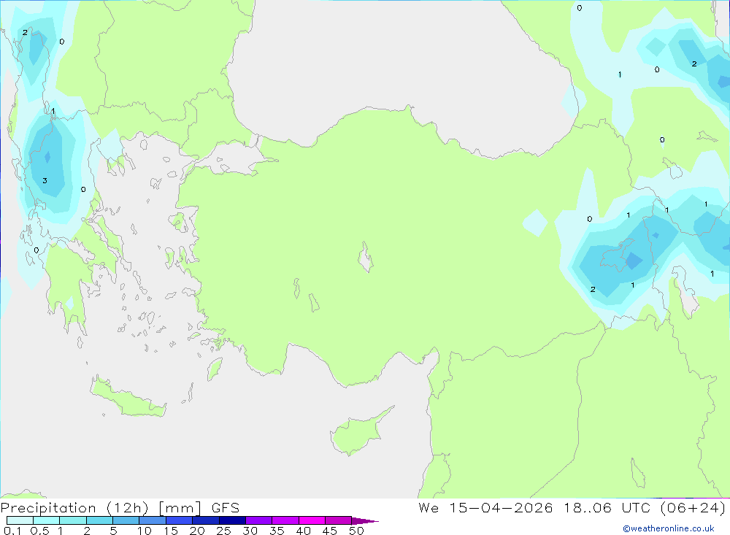Click the '5' legend scale label
This screenshot has width=730, height=535.
click(113, 531)
